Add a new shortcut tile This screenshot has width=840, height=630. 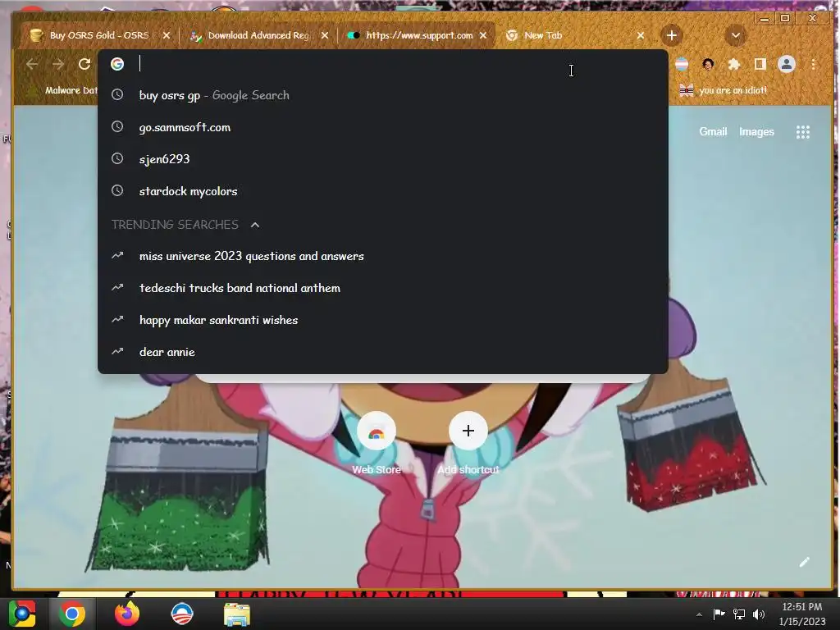(468, 443)
